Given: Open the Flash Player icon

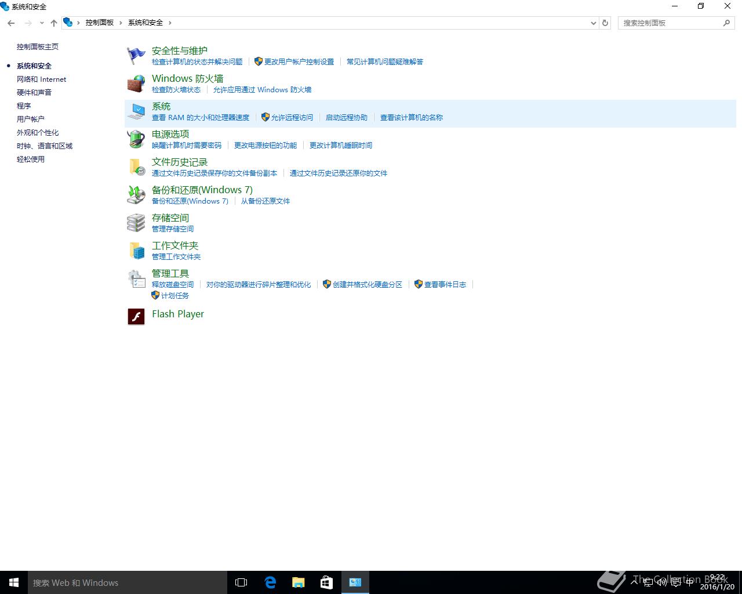Looking at the screenshot, I should tap(136, 316).
